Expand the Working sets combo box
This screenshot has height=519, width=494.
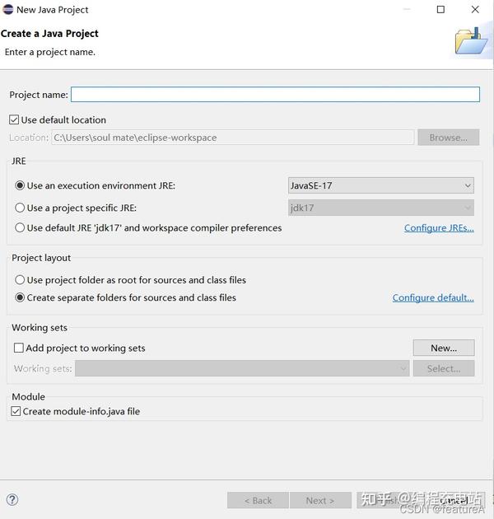[242, 368]
